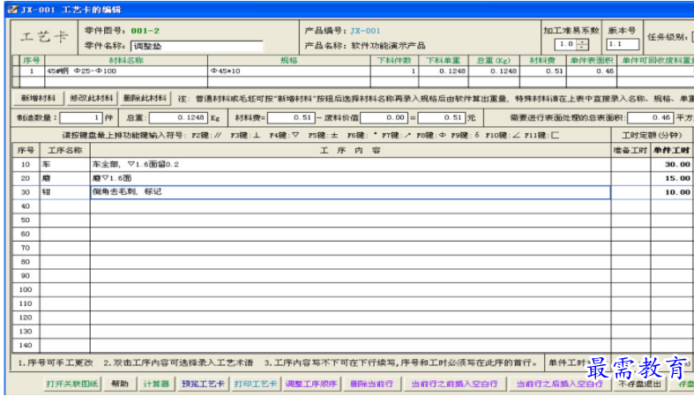Click 预览工艺卡 to preview the card

[203, 384]
